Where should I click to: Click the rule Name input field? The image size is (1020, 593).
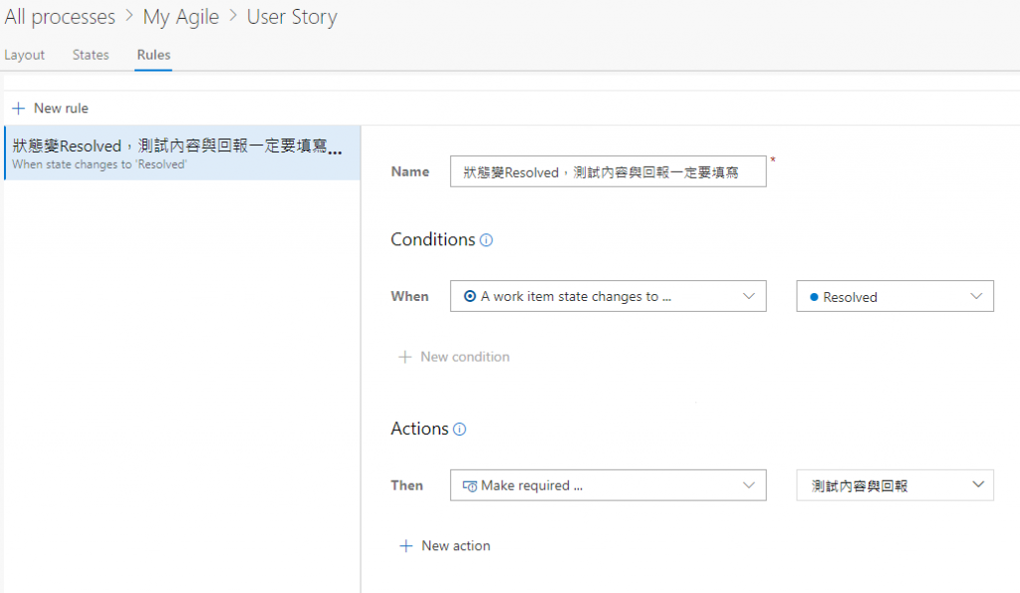point(609,171)
